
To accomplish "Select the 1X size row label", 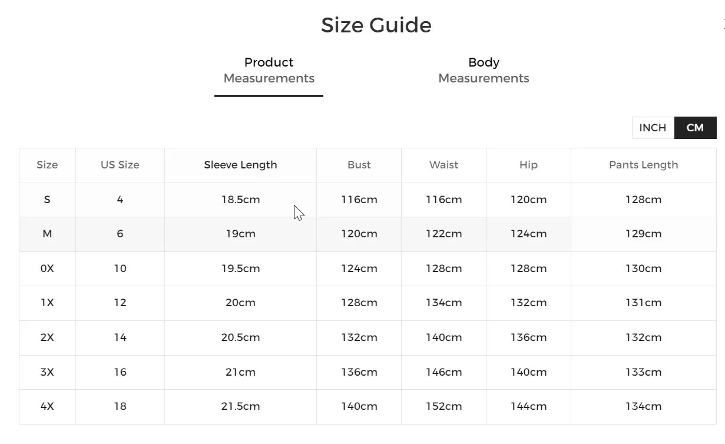I will (47, 303).
